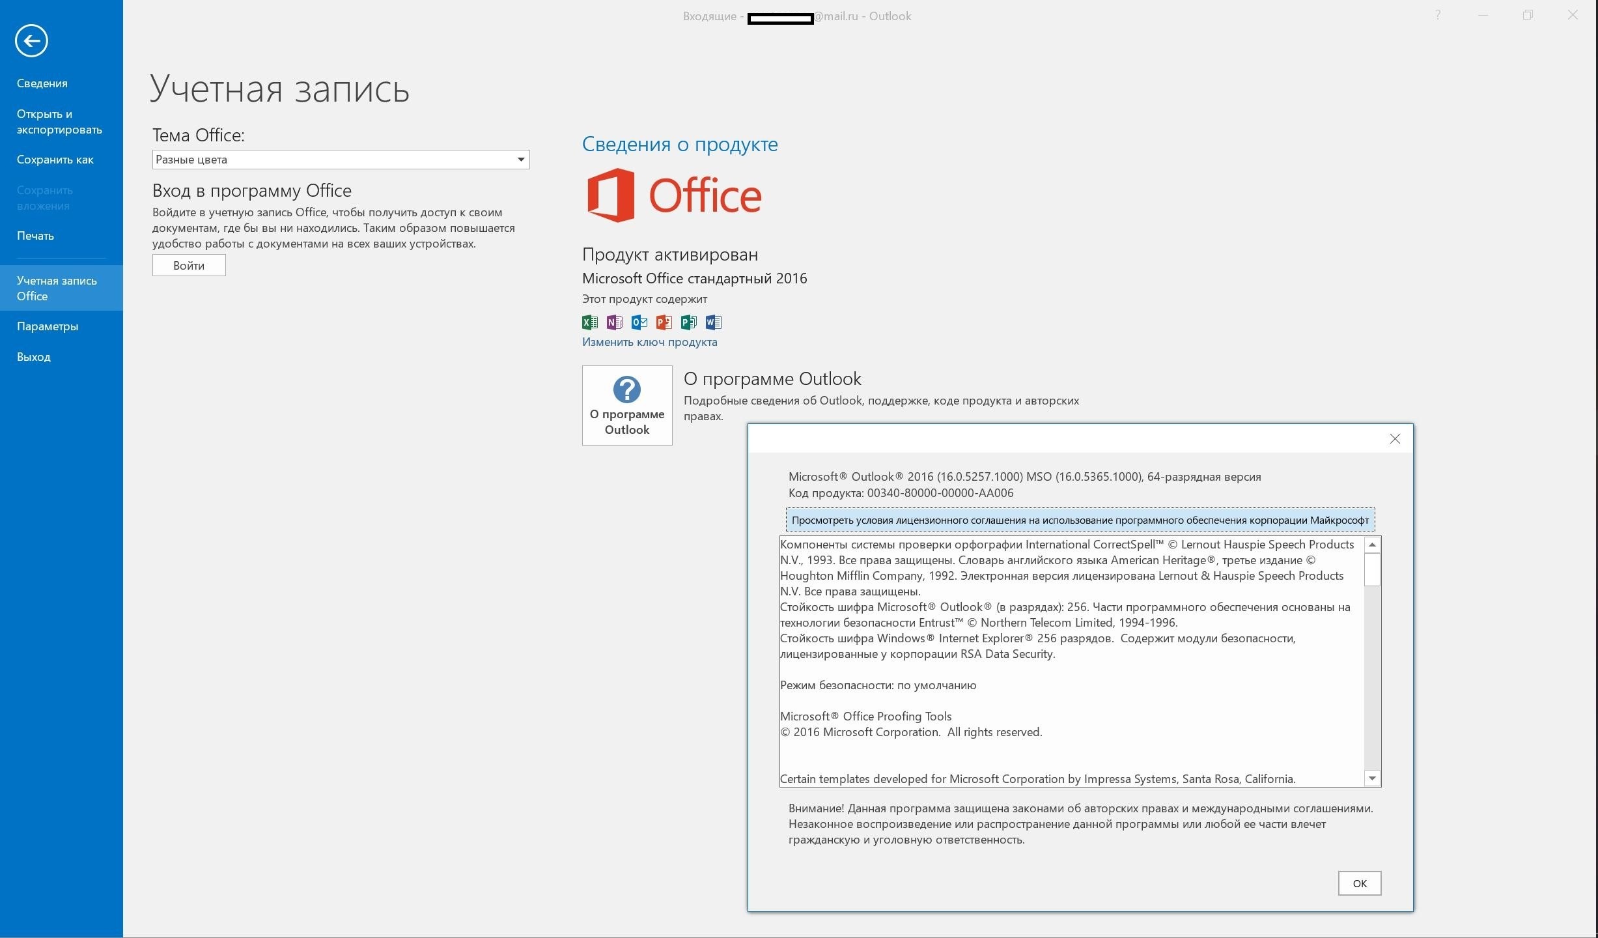The image size is (1598, 938).
Task: Open the Тема Office dropdown
Action: click(341, 160)
